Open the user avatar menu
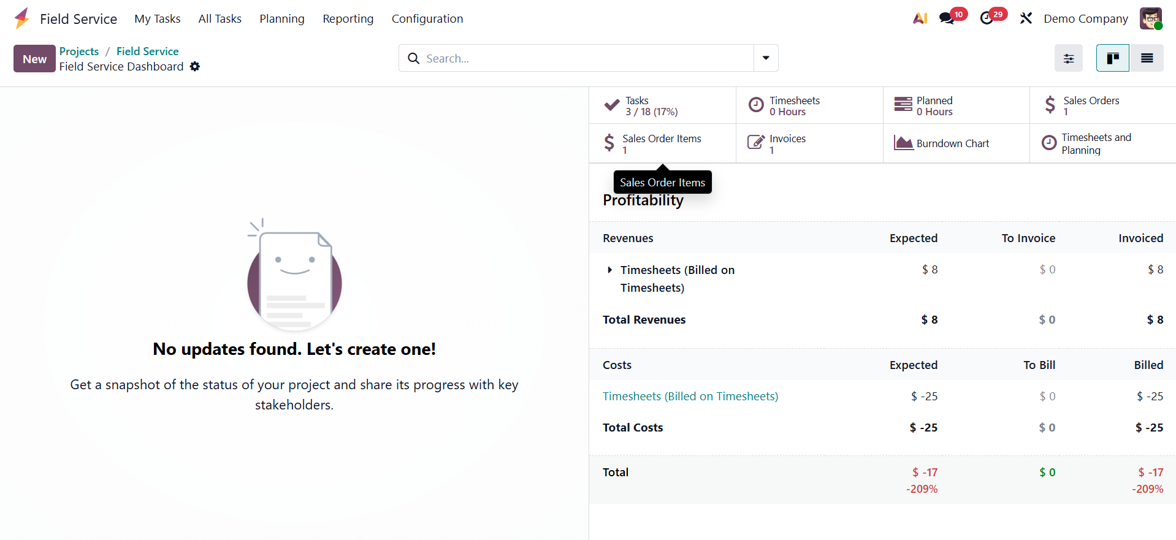Image resolution: width=1176 pixels, height=540 pixels. tap(1151, 18)
